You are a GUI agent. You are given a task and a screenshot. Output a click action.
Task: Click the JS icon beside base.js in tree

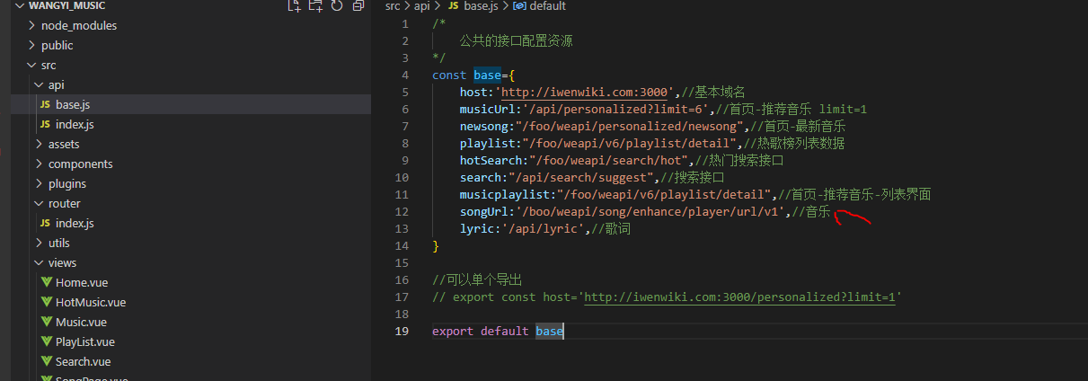47,105
